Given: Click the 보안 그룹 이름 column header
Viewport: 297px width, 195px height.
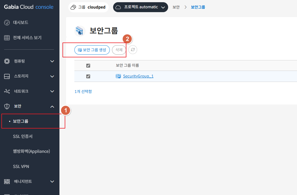Looking at the screenshot, I should click(x=127, y=65).
